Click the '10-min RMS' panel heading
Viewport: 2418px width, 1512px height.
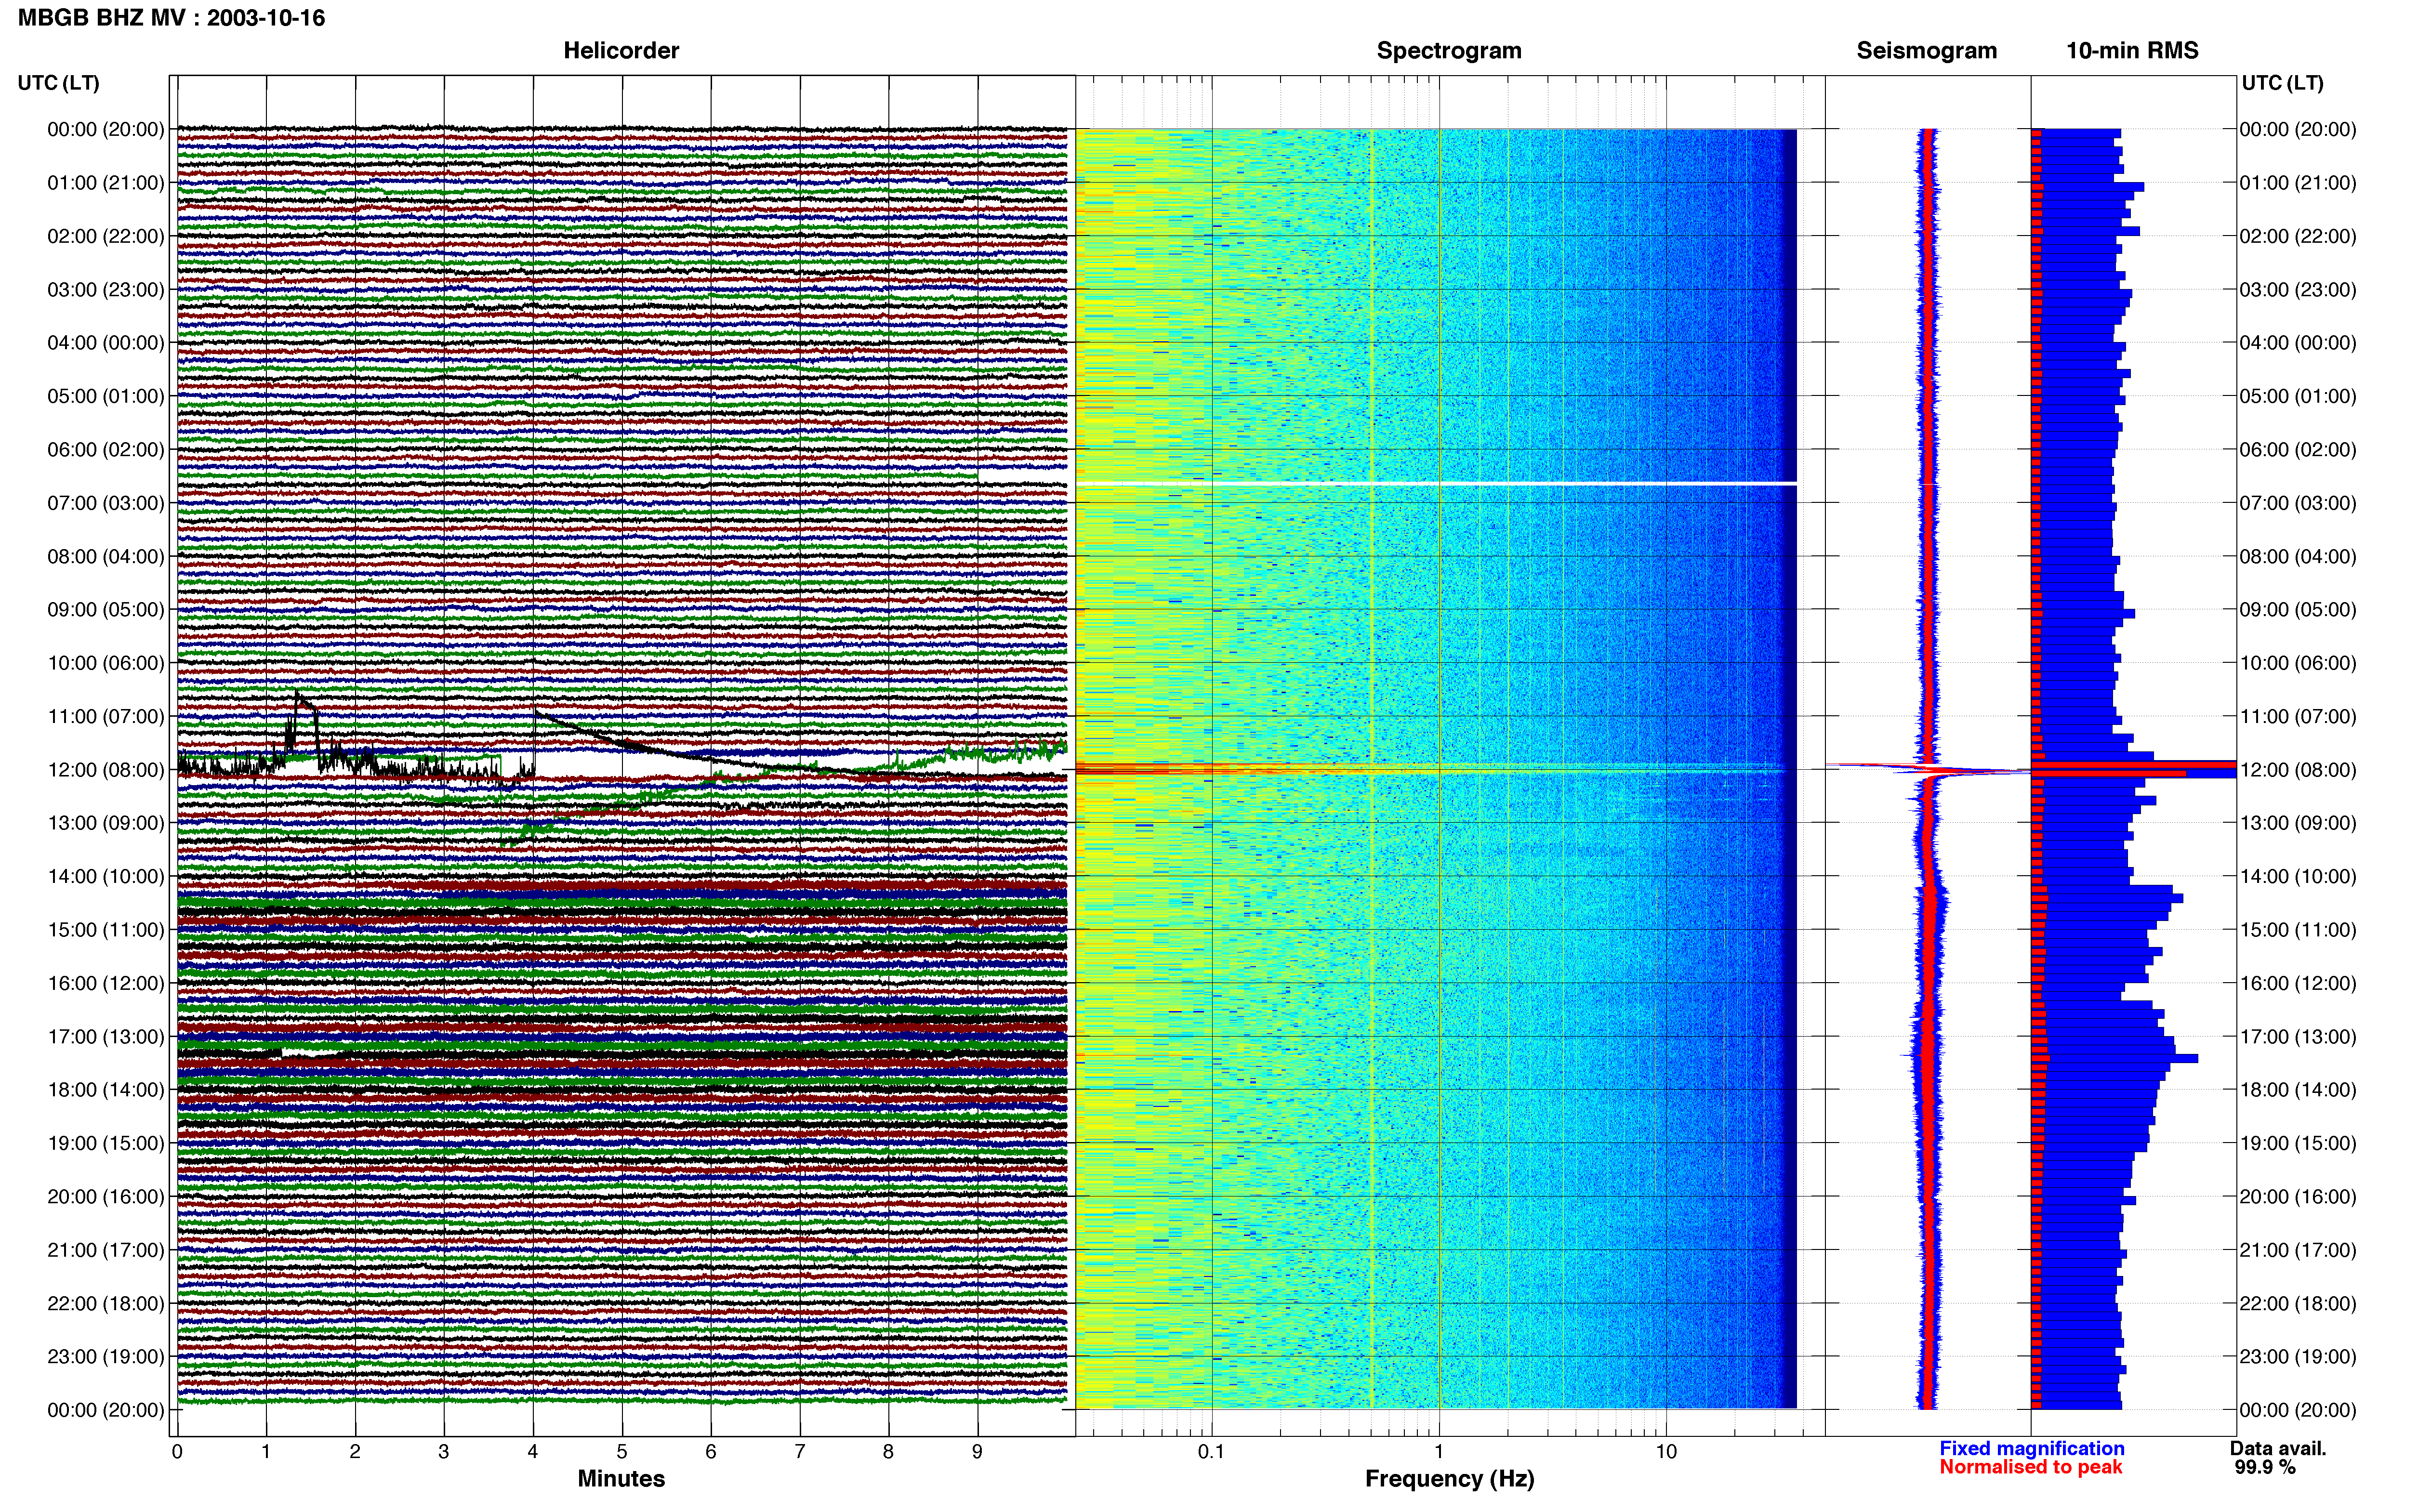click(2132, 50)
